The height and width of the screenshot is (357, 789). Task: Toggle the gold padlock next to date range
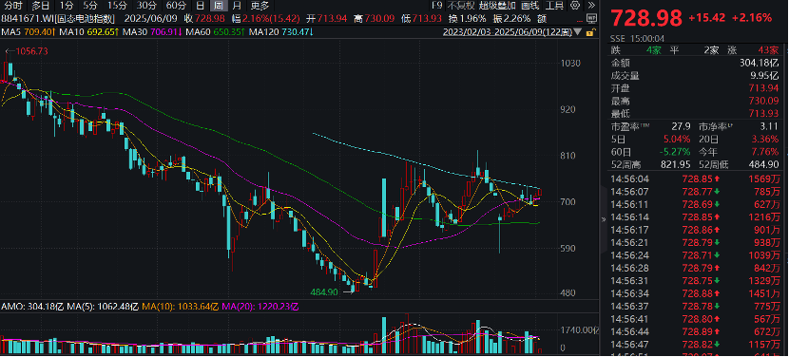[590, 32]
